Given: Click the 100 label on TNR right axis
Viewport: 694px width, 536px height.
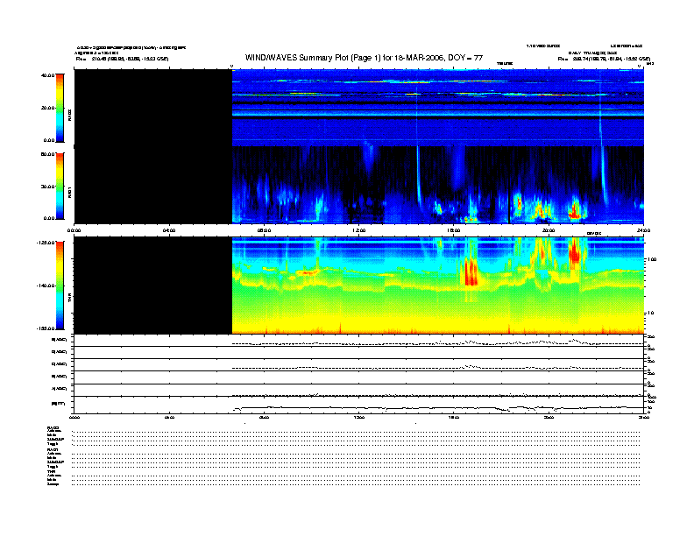Looking at the screenshot, I should [652, 259].
